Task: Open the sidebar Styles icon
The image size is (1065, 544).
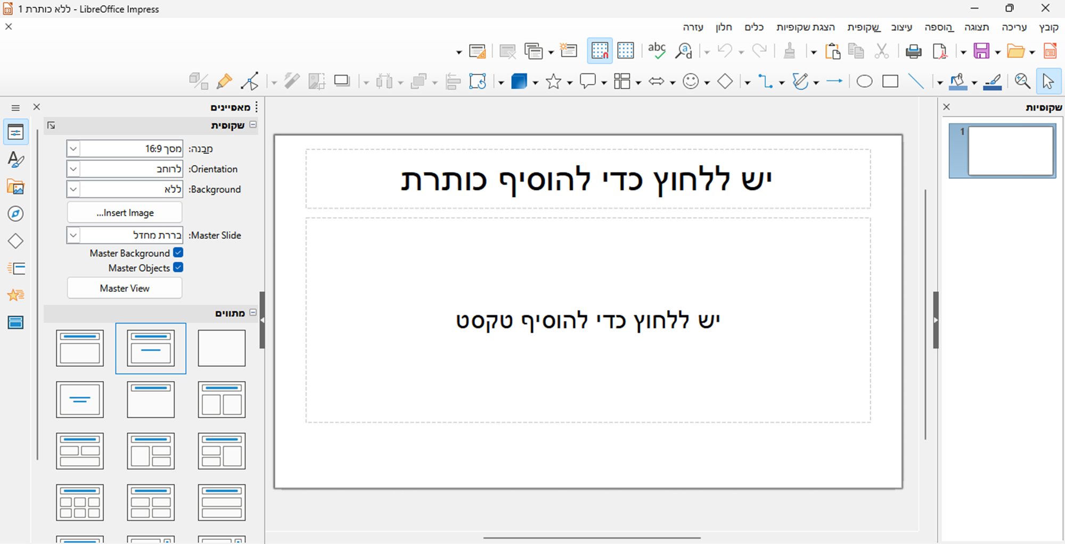Action: pyautogui.click(x=15, y=160)
